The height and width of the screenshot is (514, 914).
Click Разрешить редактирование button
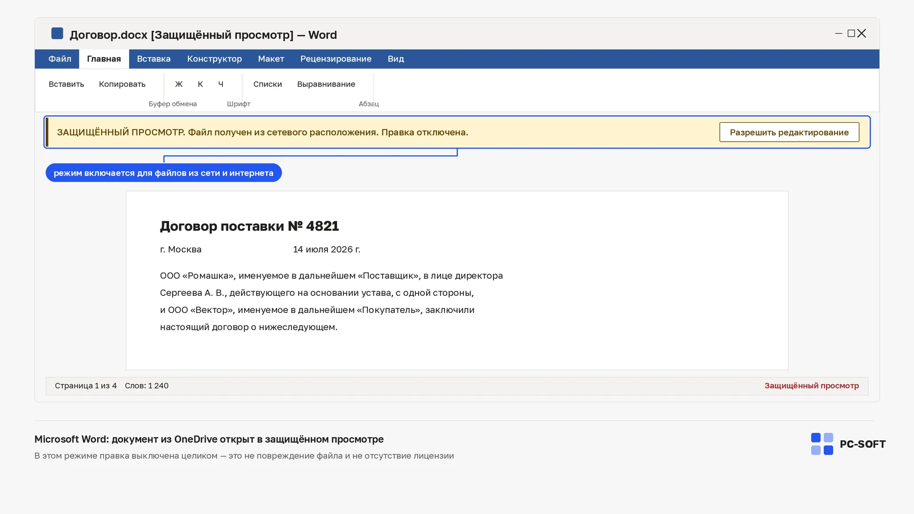pos(789,132)
